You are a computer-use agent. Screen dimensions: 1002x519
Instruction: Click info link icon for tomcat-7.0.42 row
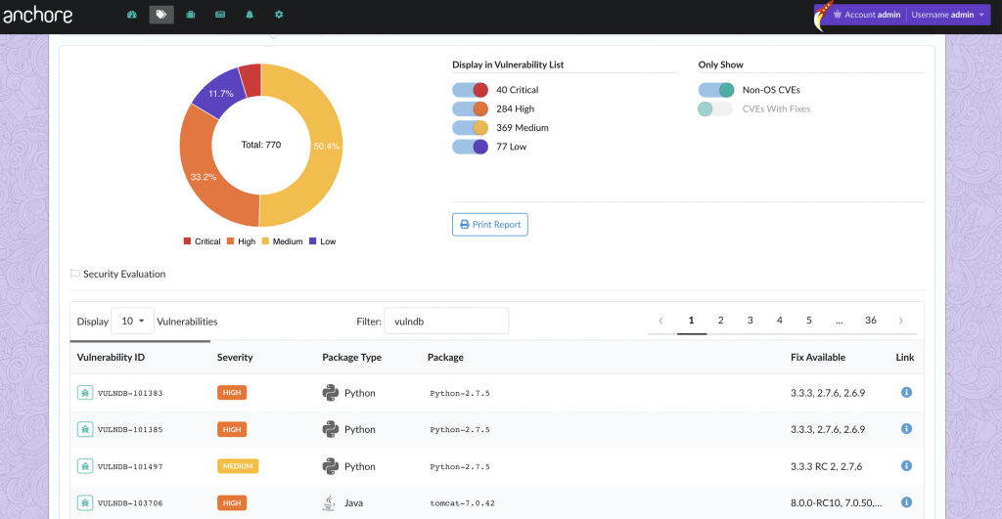pos(906,502)
